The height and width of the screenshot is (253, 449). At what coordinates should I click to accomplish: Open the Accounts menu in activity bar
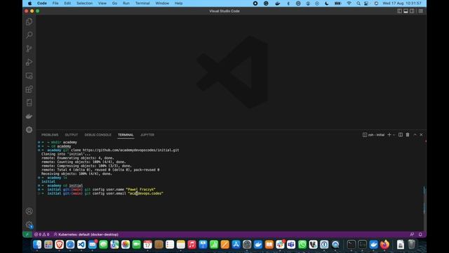(x=29, y=211)
